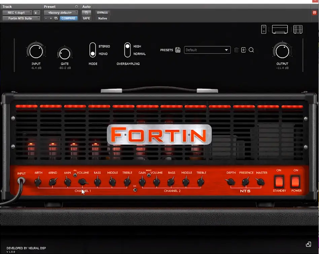The width and height of the screenshot is (319, 254).
Task: Toggle Channel 2 Bright mini switch
Action: 149,175
